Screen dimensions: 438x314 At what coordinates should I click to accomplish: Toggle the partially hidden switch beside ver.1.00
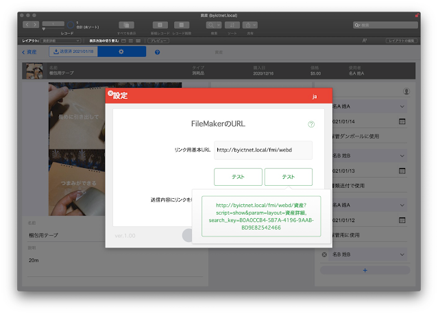pyautogui.click(x=187, y=235)
